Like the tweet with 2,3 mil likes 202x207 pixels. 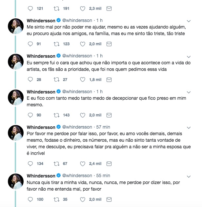click(83, 9)
